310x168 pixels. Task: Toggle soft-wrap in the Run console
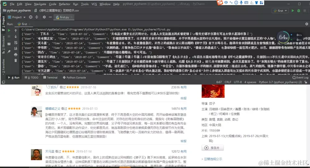click(x=15, y=43)
